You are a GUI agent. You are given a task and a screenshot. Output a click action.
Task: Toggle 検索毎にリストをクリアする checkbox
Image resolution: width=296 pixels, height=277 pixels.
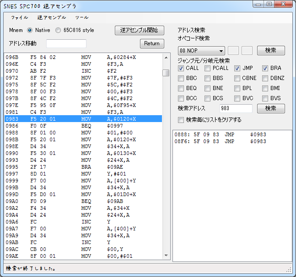tap(181, 120)
